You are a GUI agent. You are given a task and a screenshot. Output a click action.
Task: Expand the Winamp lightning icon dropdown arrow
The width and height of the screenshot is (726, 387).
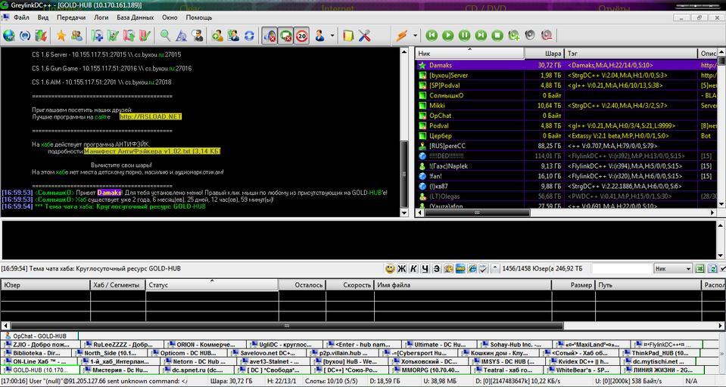(x=414, y=36)
